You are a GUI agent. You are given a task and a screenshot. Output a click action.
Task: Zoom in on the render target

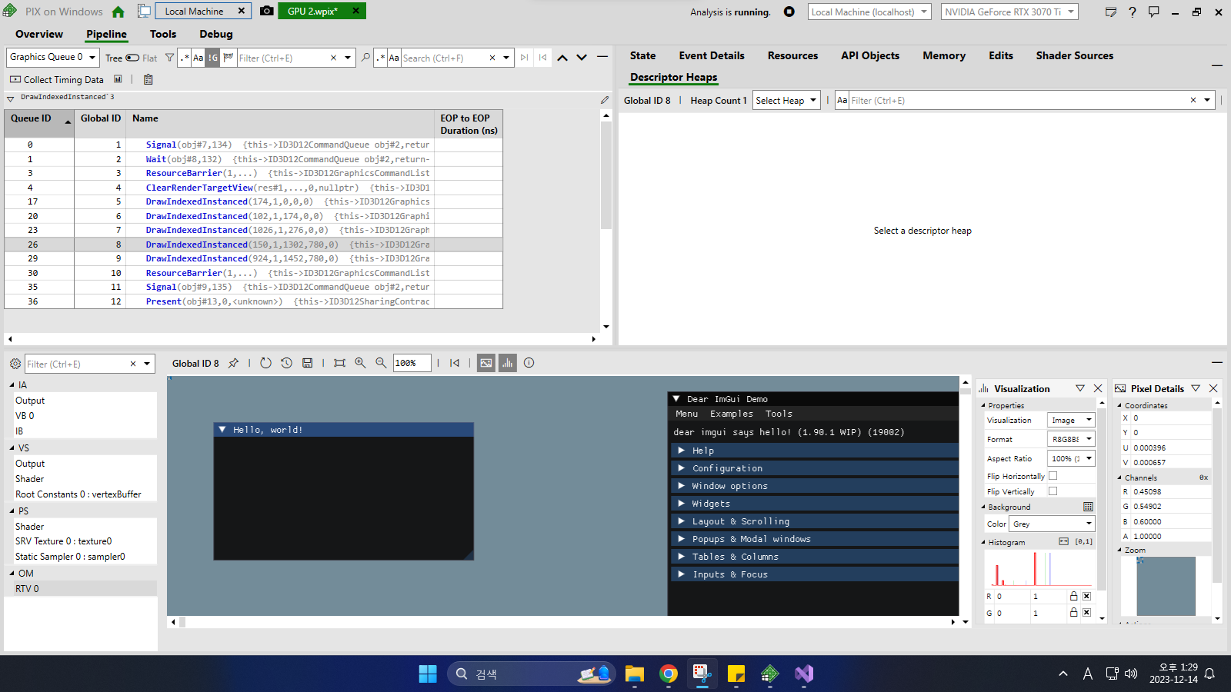click(360, 363)
